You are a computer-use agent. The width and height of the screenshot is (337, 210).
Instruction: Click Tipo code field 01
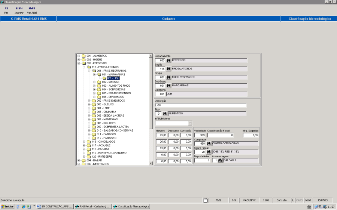(x=158, y=114)
